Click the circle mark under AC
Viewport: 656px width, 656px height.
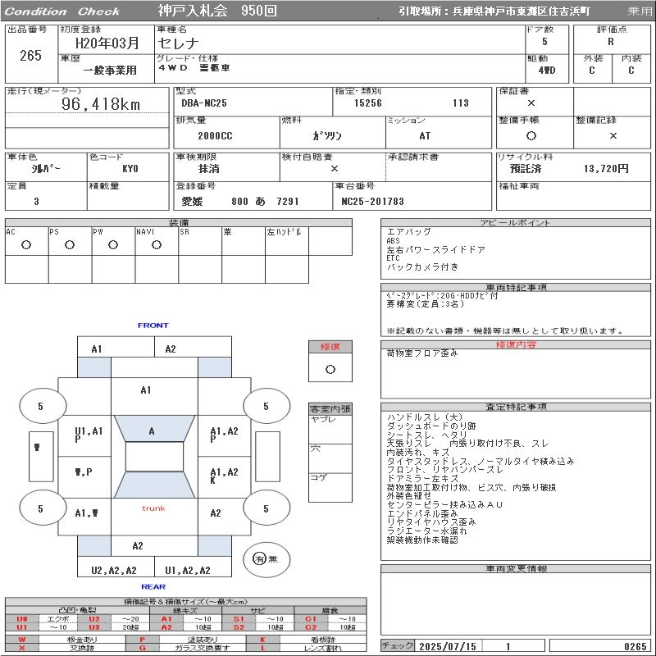tap(26, 244)
